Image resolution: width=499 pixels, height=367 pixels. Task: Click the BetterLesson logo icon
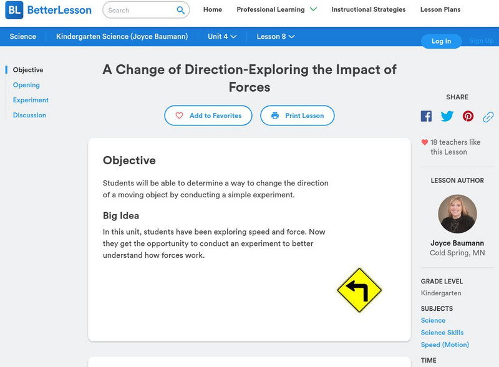14,10
